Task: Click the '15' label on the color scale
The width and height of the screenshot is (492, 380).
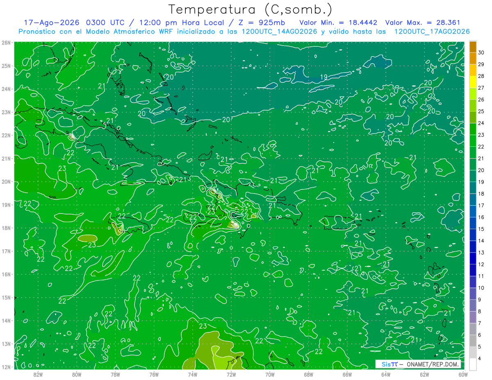Action: point(481,229)
